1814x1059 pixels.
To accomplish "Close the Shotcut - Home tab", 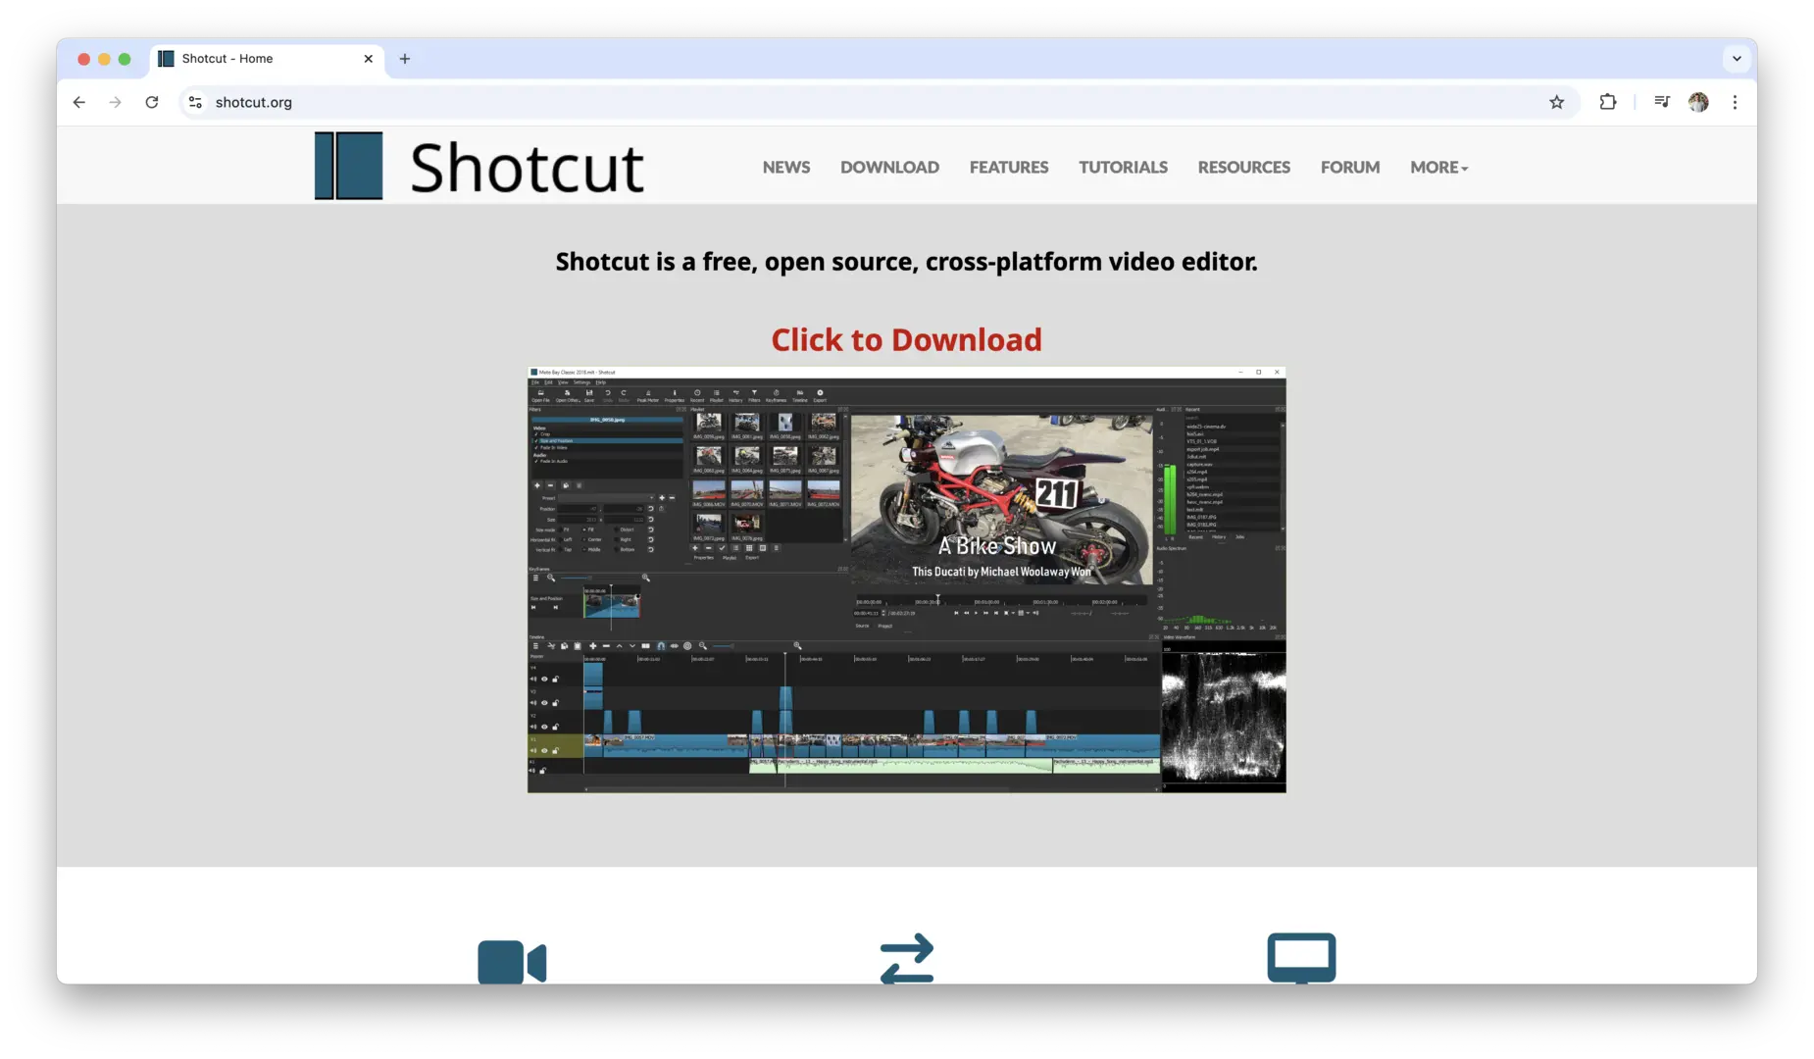I will (369, 59).
